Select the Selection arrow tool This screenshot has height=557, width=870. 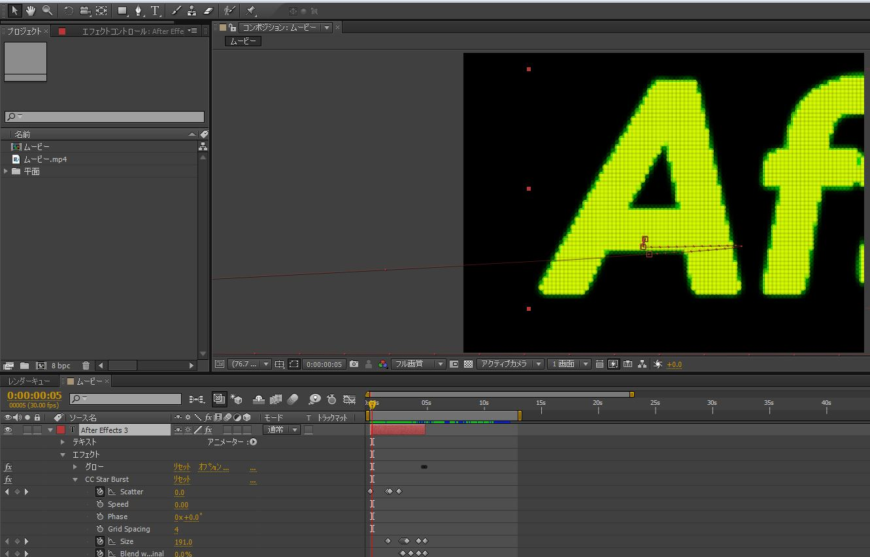click(14, 10)
